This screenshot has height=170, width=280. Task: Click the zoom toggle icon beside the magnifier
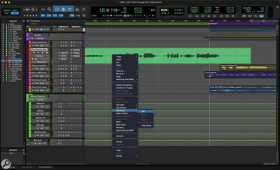click(x=43, y=9)
